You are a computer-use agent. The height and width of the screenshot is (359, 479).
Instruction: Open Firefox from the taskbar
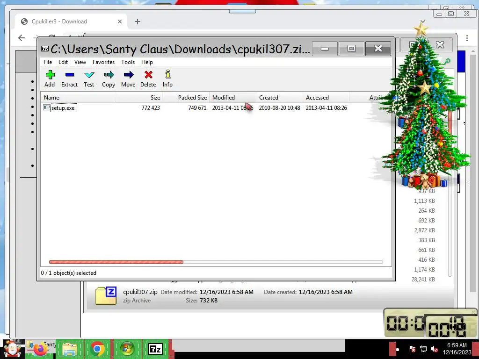[40, 349]
